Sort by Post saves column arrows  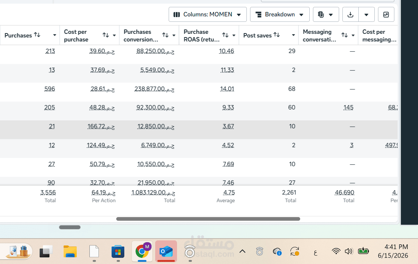(x=277, y=35)
